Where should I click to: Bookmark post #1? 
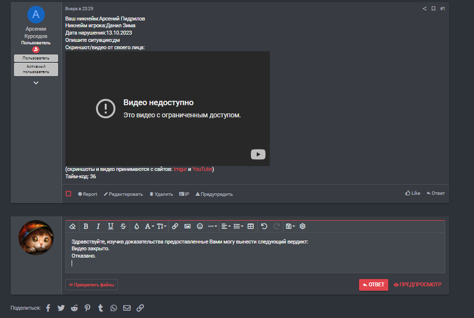click(x=433, y=9)
